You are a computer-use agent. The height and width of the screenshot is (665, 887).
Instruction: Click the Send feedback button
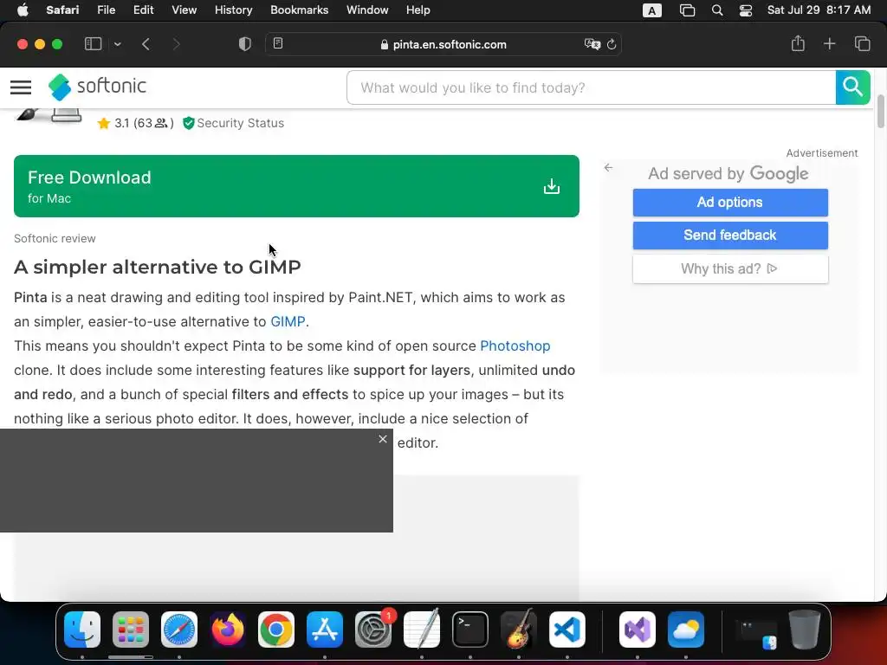tap(730, 236)
